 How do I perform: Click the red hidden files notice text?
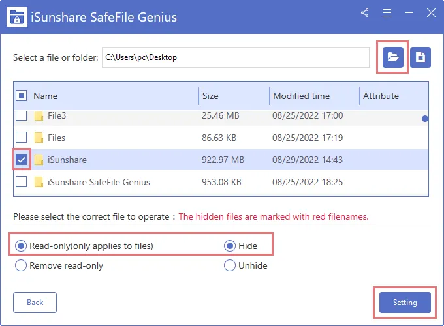tap(274, 217)
